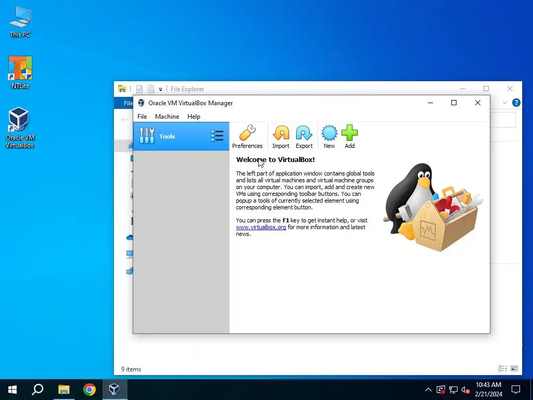Switch File Explorer to details view
The image size is (533, 400).
[x=503, y=368]
